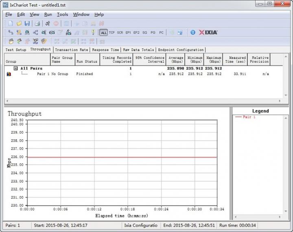Sort by Pair Group Name column header
This screenshot has height=232, width=293.
click(x=63, y=59)
